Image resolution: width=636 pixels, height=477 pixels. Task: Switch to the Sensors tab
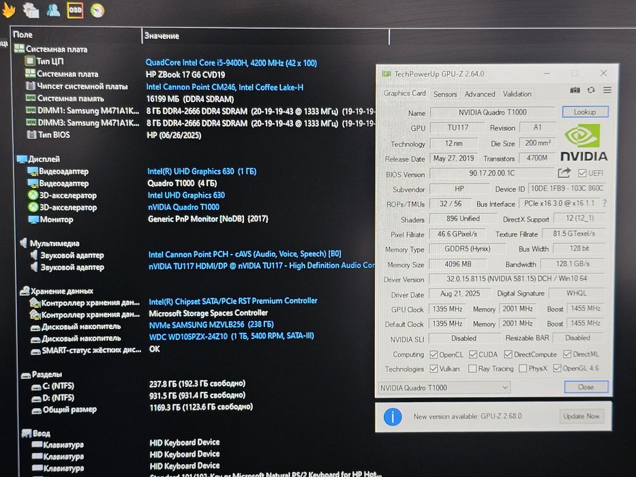coord(445,94)
